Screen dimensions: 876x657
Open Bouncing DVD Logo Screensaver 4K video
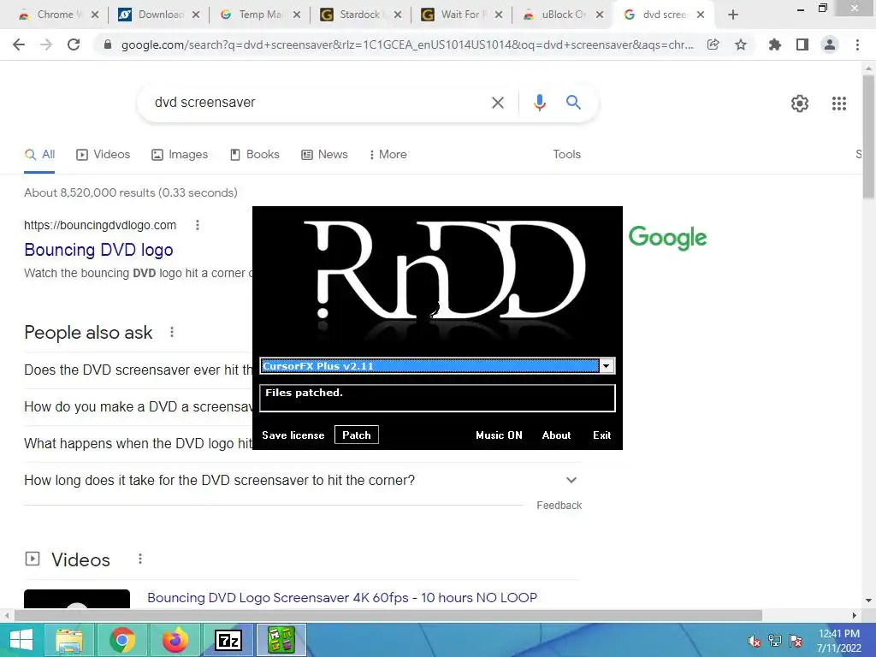tap(342, 598)
